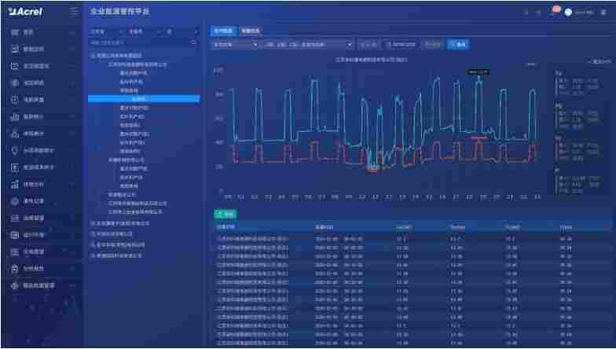Click the green export button above the table

click(x=225, y=214)
